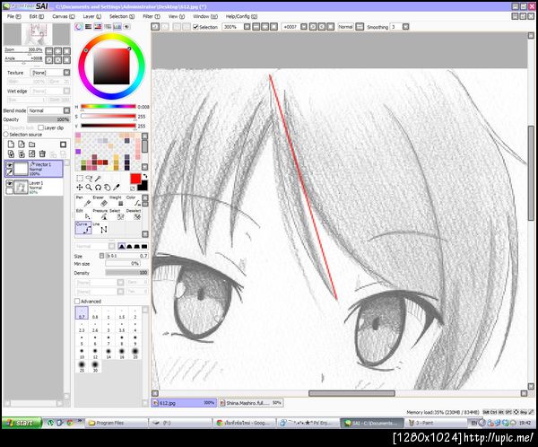
Task: Click the navigator preview thumbnail
Action: [x=37, y=34]
